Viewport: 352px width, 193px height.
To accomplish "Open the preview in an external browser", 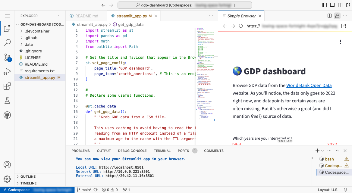I will [x=343, y=26].
